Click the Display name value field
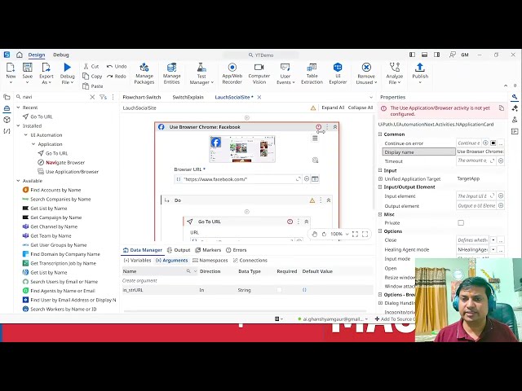This screenshot has width=522, height=391. pos(480,152)
